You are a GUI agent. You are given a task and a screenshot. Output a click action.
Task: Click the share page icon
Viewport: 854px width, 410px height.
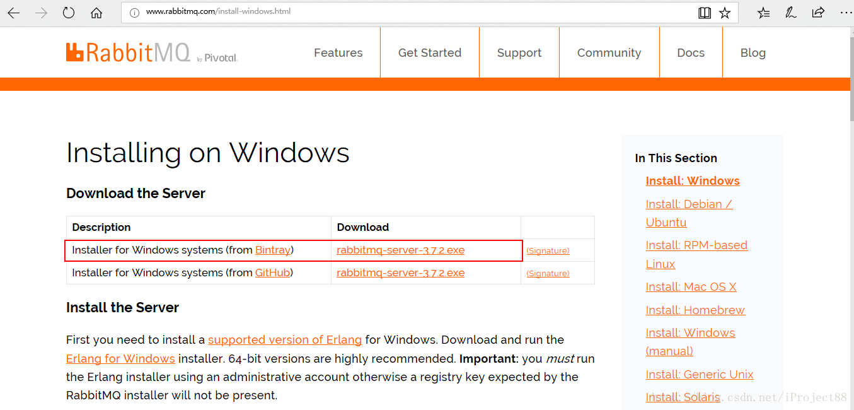(818, 13)
